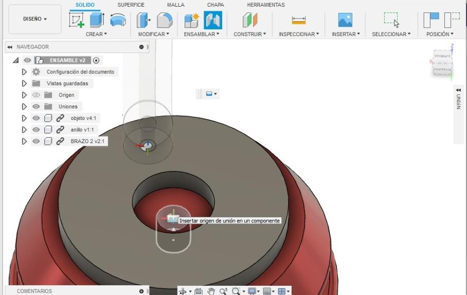Expand the BRAZO 2 v2:1 node
This screenshot has width=467, height=295.
(24, 142)
